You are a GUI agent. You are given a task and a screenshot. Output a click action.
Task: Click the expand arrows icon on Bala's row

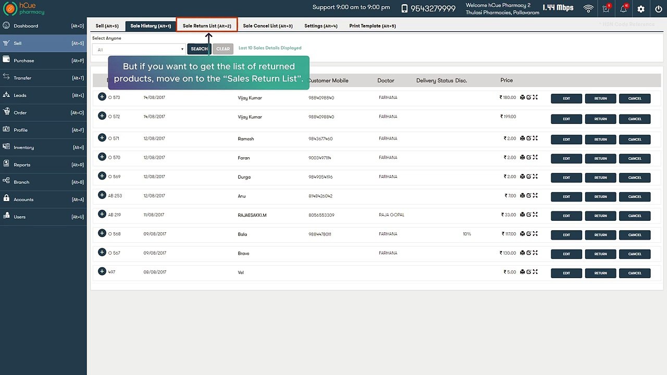click(535, 233)
